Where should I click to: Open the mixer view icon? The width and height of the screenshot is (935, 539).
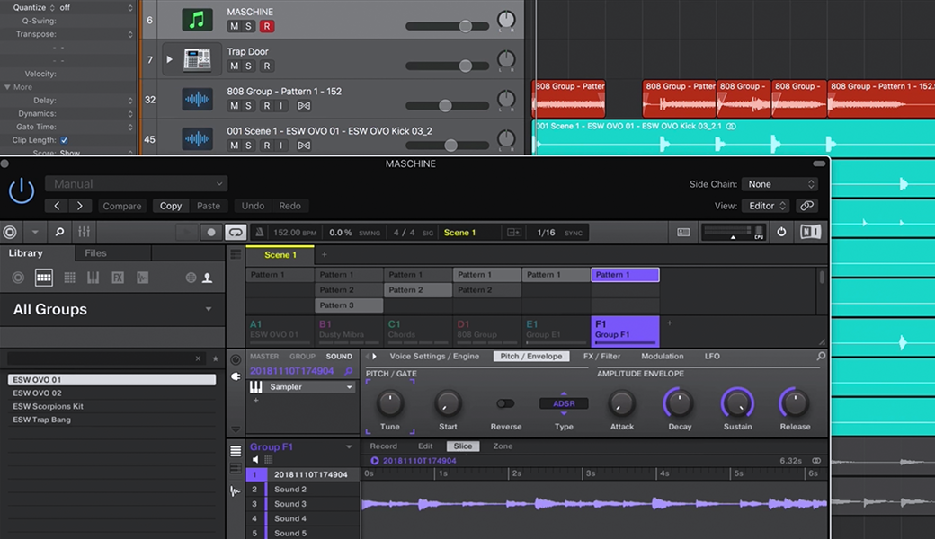pyautogui.click(x=85, y=233)
